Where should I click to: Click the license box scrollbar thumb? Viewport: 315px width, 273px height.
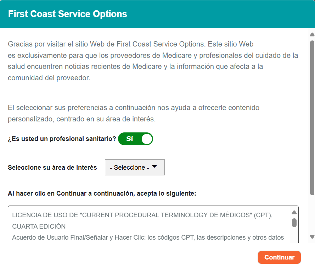(x=294, y=223)
